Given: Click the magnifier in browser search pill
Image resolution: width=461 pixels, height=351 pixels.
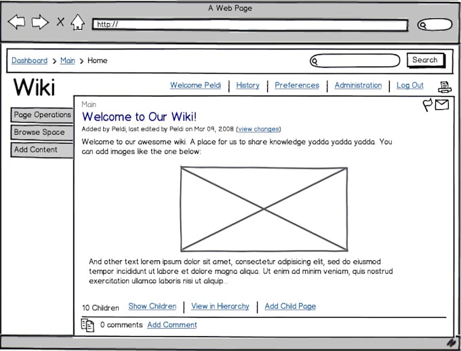Looking at the screenshot, I should (422, 25).
